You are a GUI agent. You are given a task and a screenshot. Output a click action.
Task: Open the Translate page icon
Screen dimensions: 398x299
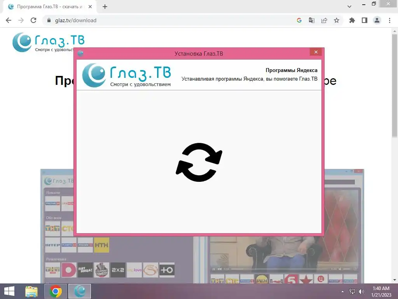[311, 20]
